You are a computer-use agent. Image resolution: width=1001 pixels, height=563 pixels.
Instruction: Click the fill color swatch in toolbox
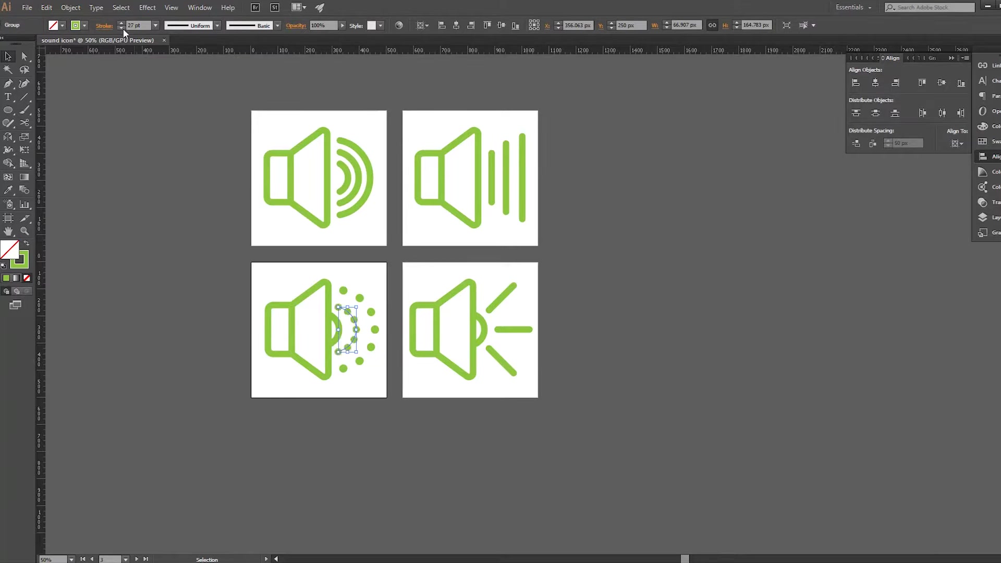(x=9, y=250)
